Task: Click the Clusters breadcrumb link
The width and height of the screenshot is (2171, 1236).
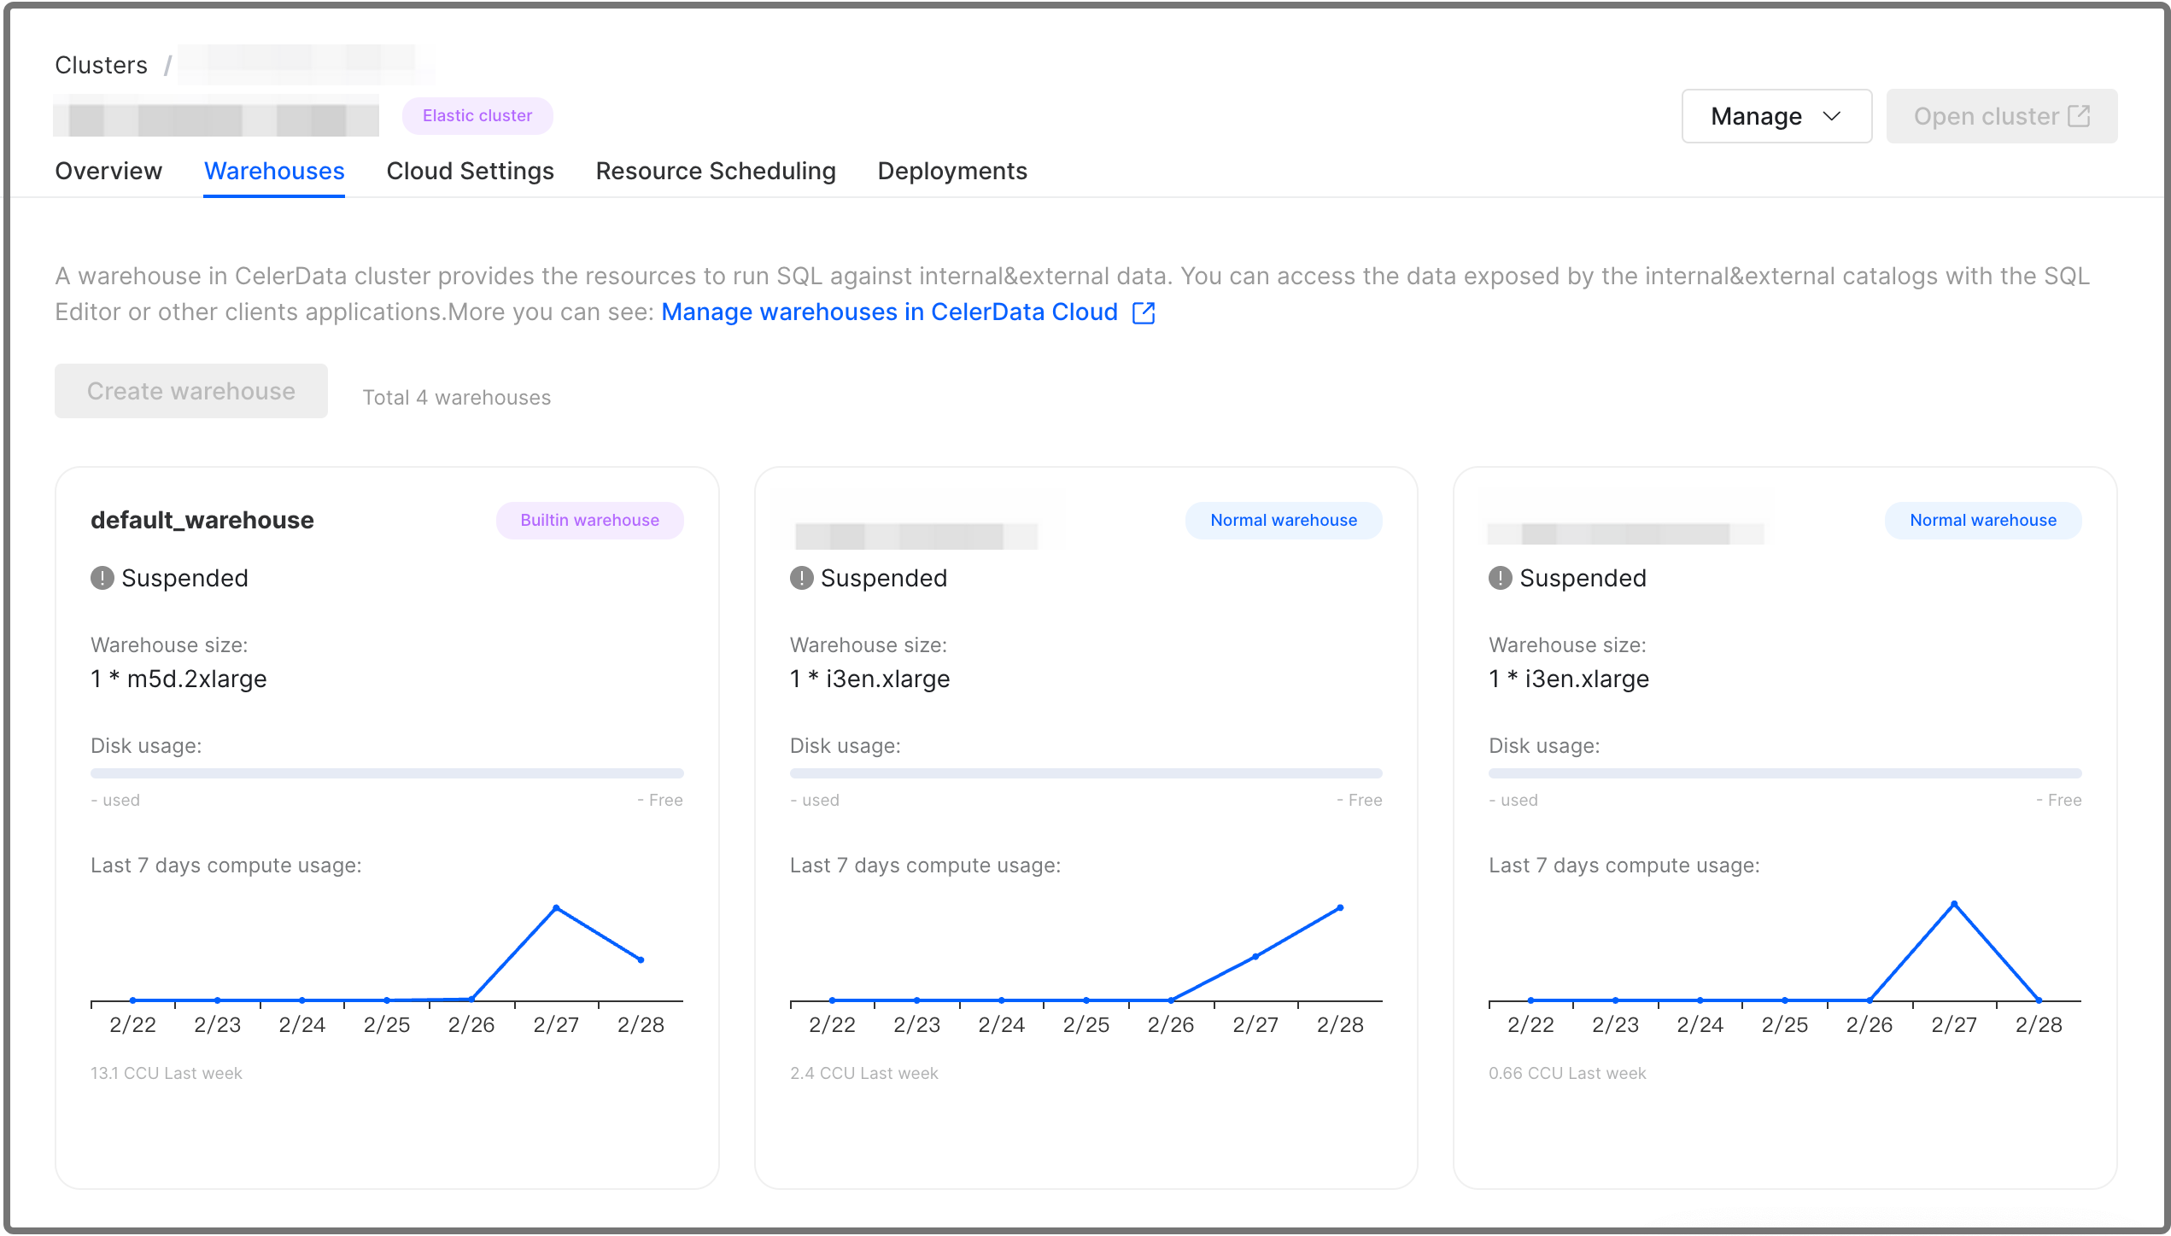Action: tap(101, 65)
